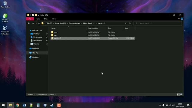Select OneDrive in navigation pane
The width and height of the screenshot is (192, 108).
coord(36,48)
